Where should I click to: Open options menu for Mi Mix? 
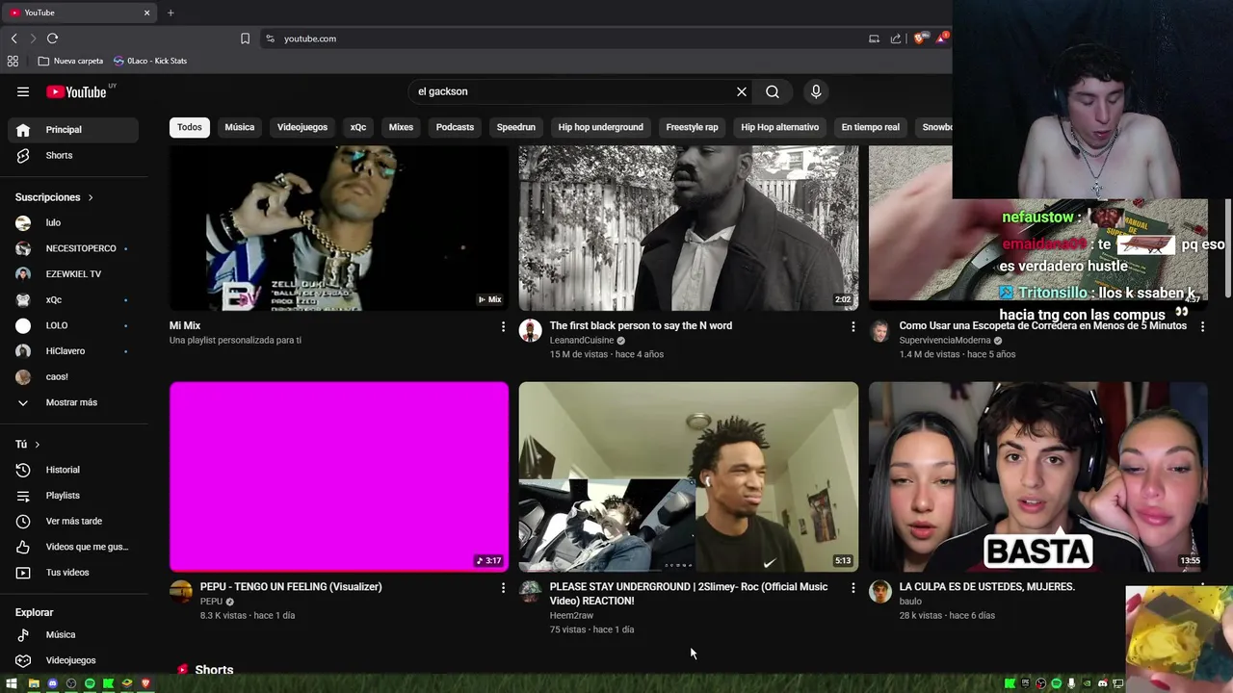[503, 327]
